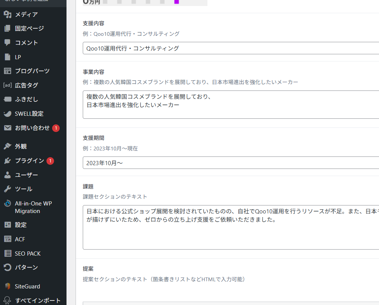Open the ACF menu item
Viewport: 379px width, 305px height.
pos(20,239)
